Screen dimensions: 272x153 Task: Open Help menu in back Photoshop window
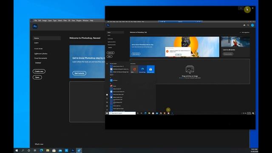pyautogui.click(x=91, y=20)
